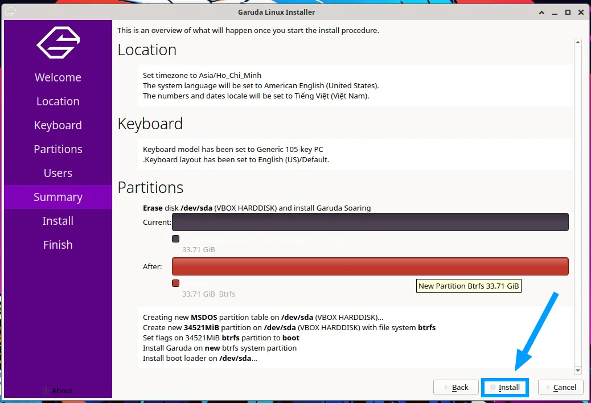The width and height of the screenshot is (591, 403).
Task: Click the Keyboard heading in summary
Action: coord(150,124)
